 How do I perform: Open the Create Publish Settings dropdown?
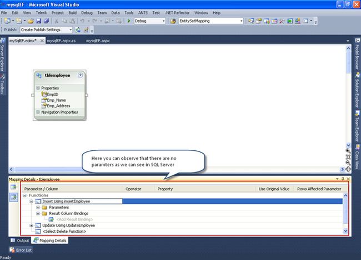(71, 30)
